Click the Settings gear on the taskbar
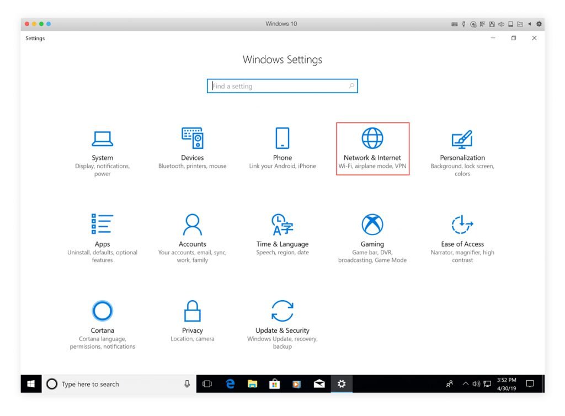This screenshot has width=565, height=416. [x=342, y=384]
